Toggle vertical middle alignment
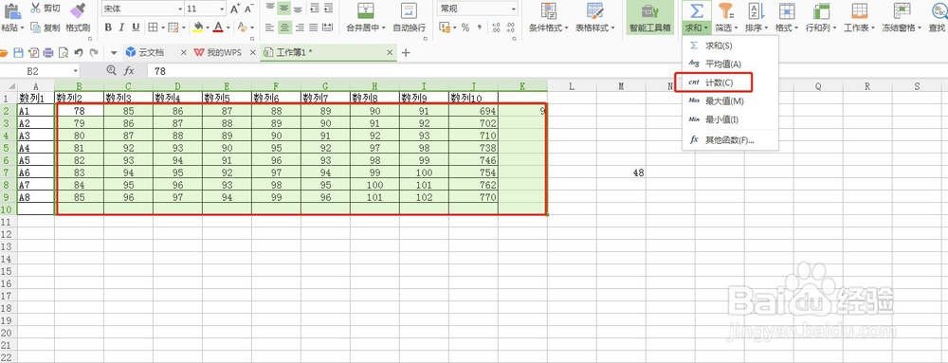948x363 pixels. point(284,9)
